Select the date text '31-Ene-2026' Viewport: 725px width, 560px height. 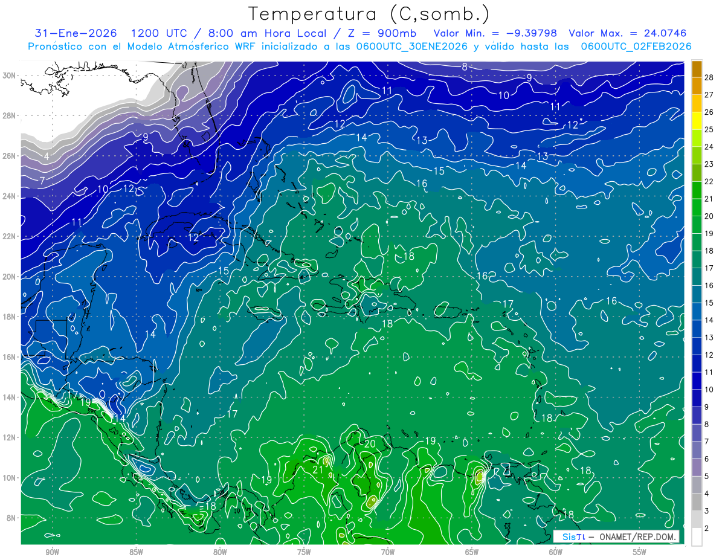[74, 33]
